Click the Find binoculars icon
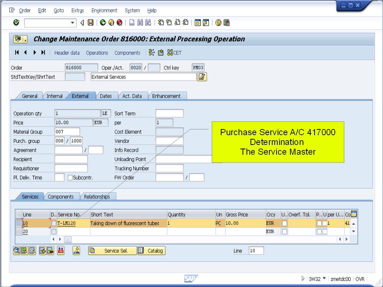The width and height of the screenshot is (383, 287). (x=140, y=23)
